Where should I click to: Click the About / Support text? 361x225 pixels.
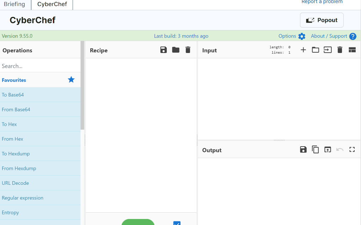(329, 36)
